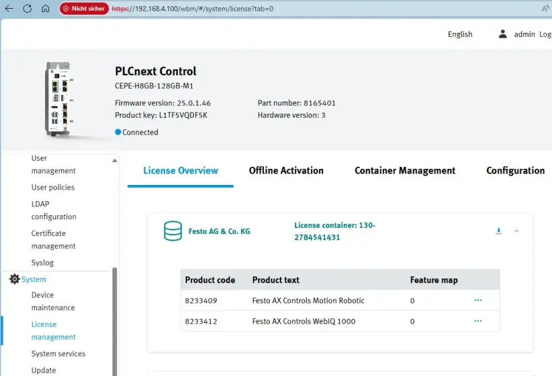
Task: Open Update in sidebar
Action: (43, 371)
